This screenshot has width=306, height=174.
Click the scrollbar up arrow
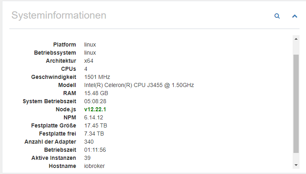coord(296,39)
